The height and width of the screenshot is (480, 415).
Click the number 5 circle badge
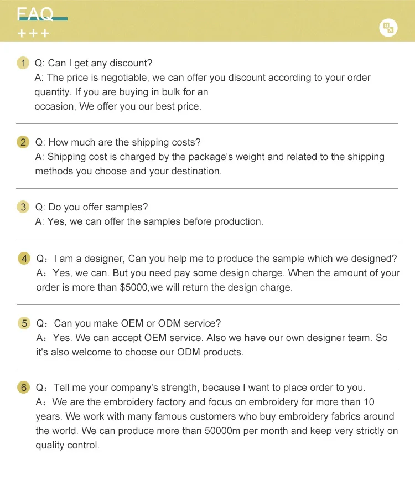pos(24,323)
